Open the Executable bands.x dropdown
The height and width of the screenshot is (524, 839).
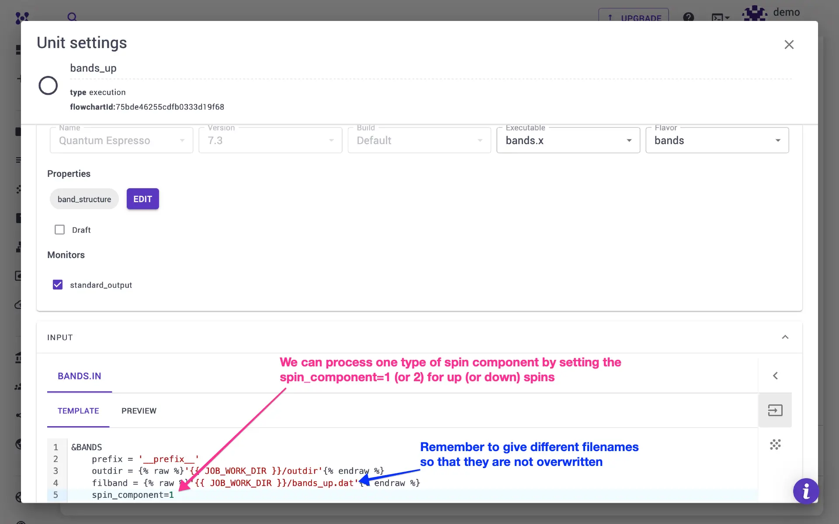coord(568,140)
